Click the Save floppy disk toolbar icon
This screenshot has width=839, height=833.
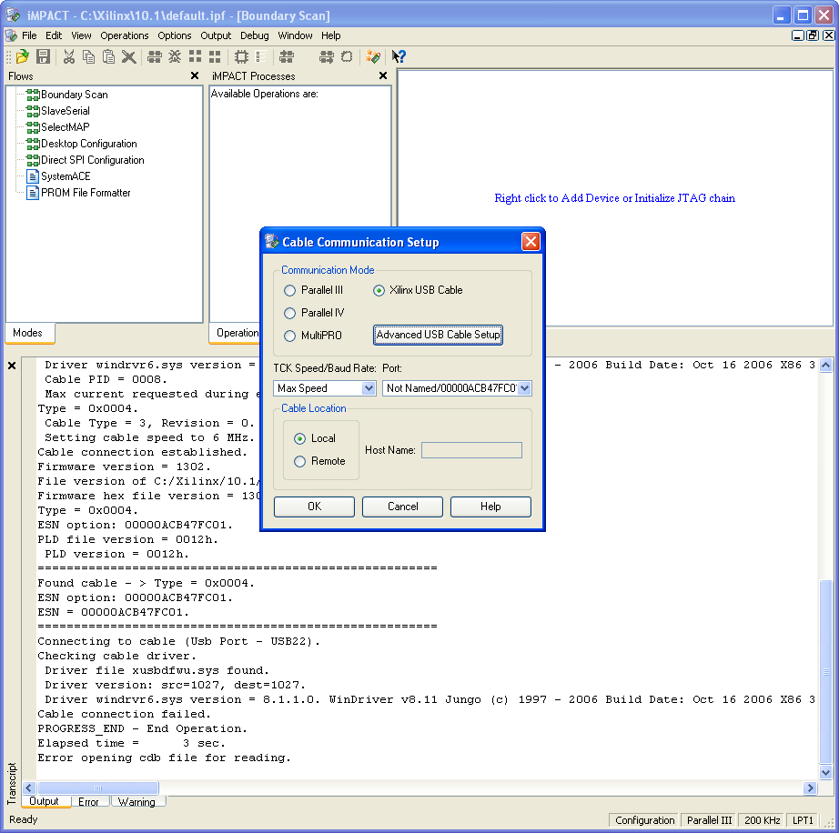click(43, 56)
